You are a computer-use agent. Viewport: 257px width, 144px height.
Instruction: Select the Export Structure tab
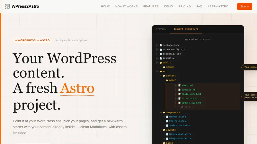(x=186, y=29)
